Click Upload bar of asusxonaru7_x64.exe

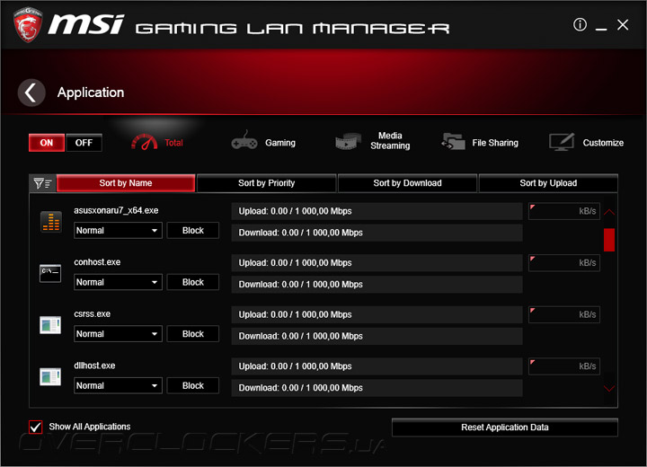coord(377,211)
